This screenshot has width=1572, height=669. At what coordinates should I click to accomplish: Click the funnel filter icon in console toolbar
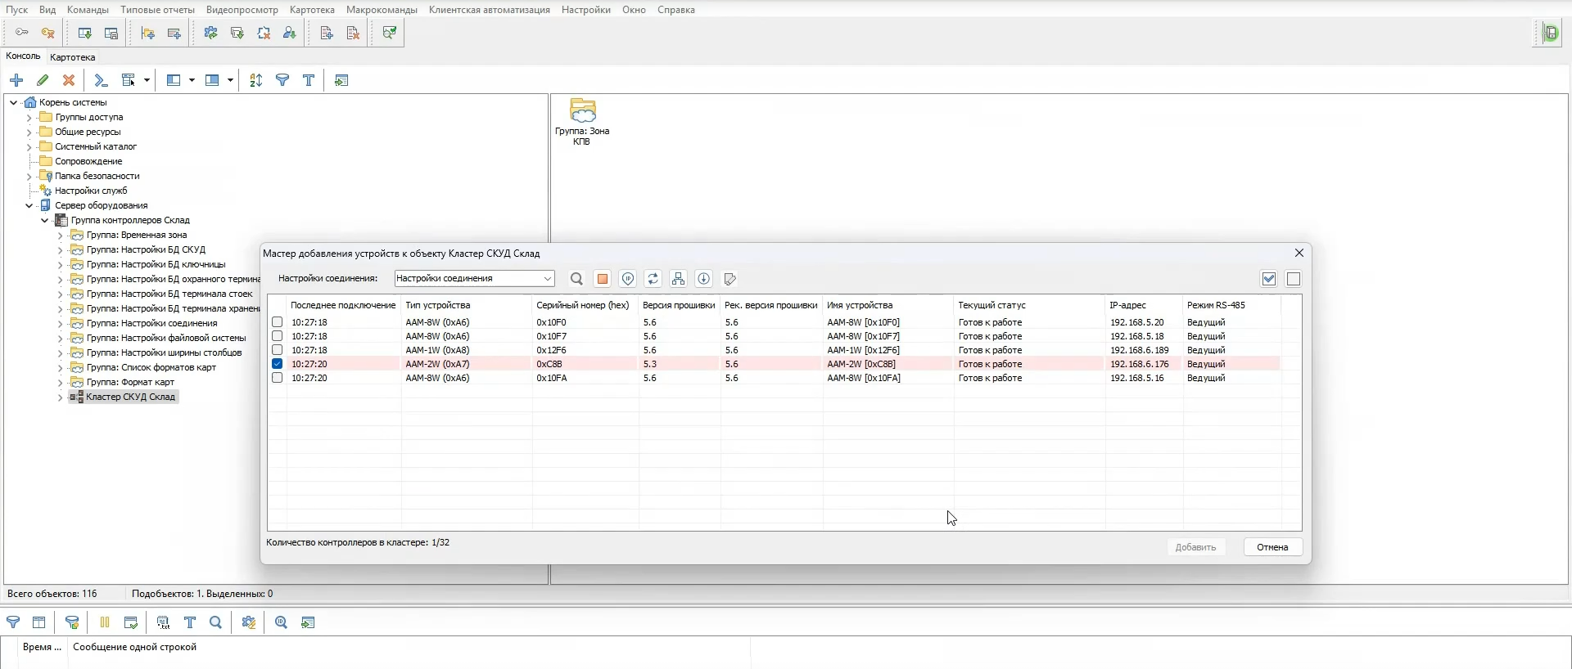pos(282,80)
